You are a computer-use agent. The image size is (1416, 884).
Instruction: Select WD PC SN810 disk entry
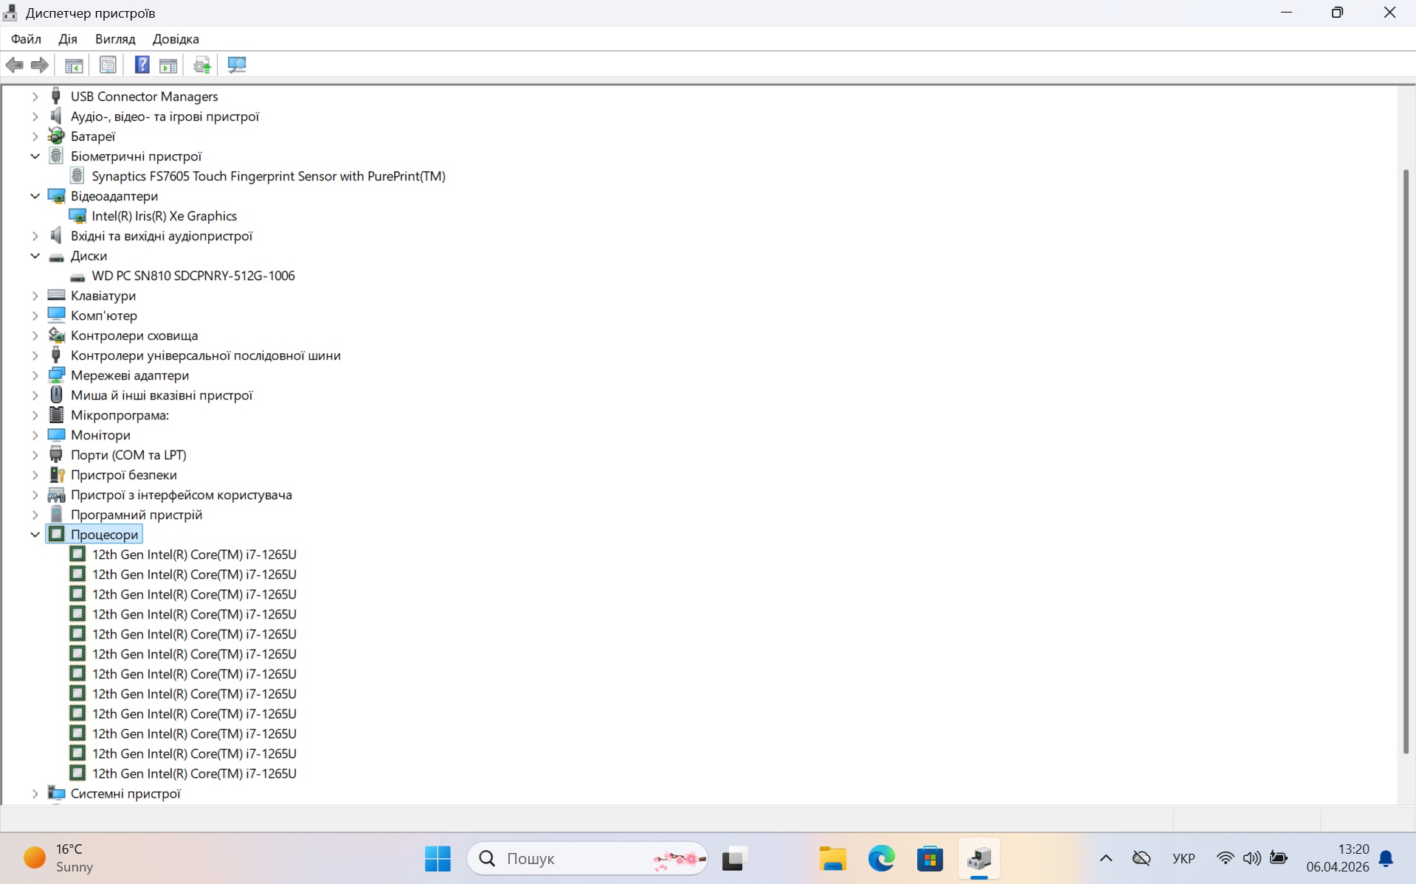pyautogui.click(x=193, y=276)
